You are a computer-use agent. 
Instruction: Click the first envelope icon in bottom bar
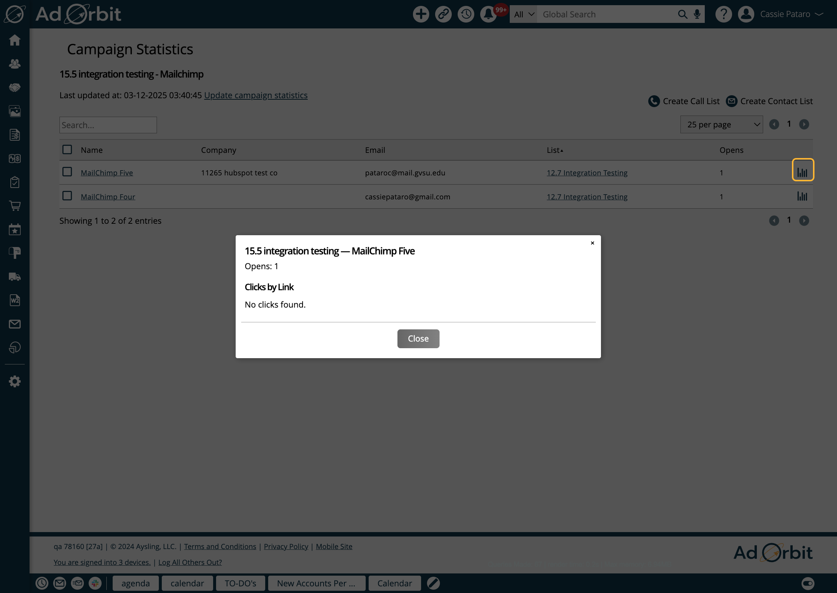coord(59,583)
